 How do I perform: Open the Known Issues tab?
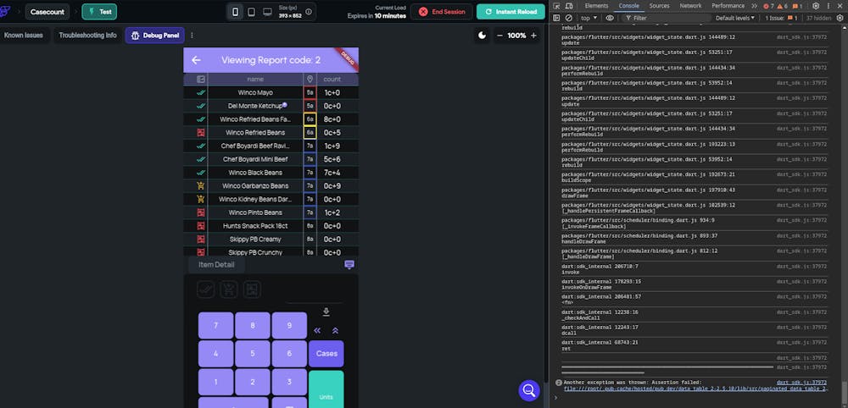23,36
